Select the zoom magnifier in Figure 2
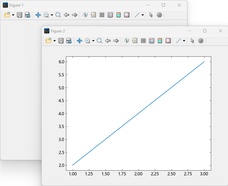The height and width of the screenshot is (186, 228). pyautogui.click(x=88, y=41)
